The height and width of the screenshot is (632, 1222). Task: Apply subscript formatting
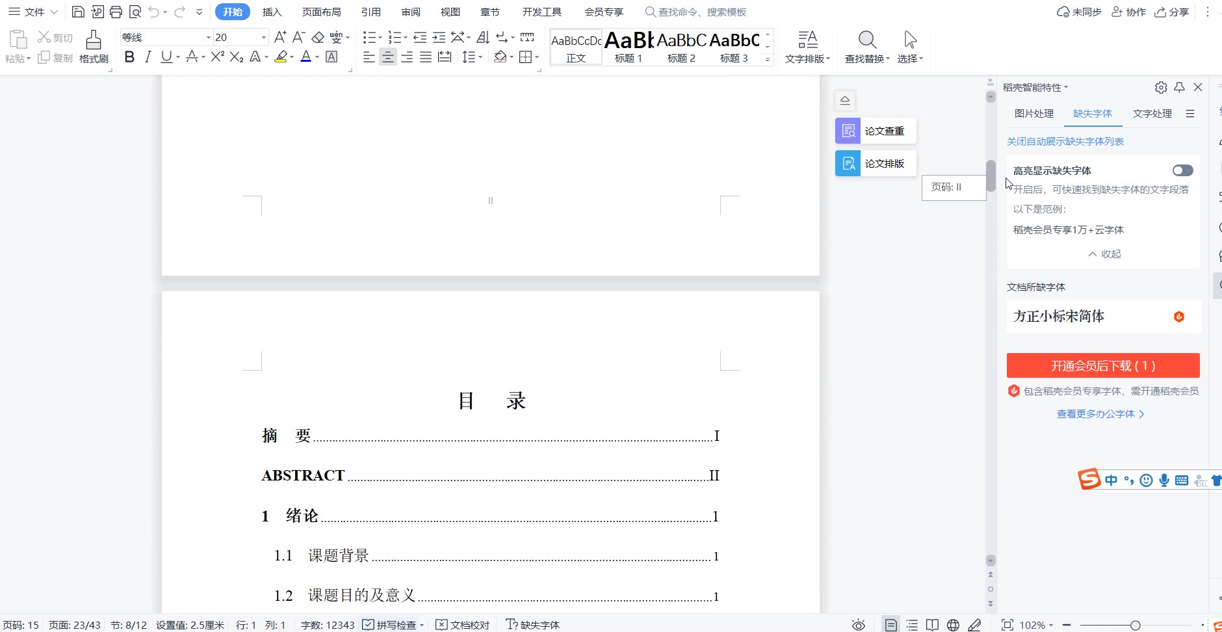point(237,57)
